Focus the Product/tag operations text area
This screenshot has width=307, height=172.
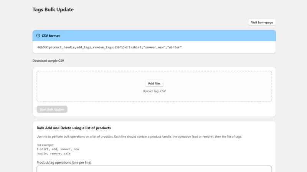click(x=154, y=169)
